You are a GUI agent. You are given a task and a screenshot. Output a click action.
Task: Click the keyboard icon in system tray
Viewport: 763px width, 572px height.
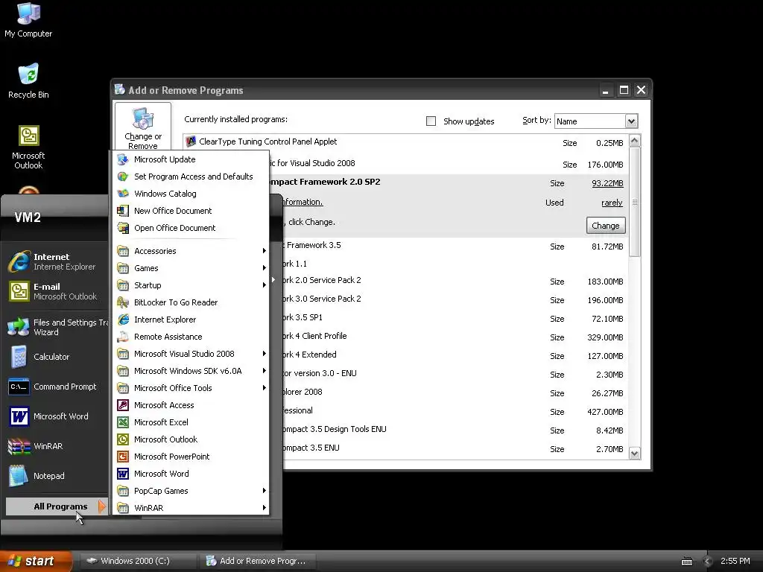pyautogui.click(x=686, y=562)
